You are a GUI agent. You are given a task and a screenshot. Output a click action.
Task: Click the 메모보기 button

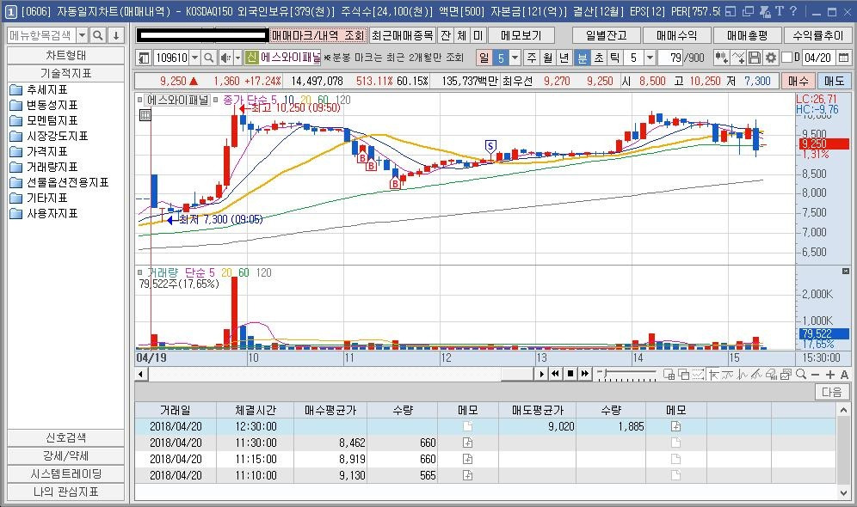click(521, 35)
